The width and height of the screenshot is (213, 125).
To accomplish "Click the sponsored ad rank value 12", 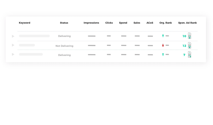I will pyautogui.click(x=184, y=46).
